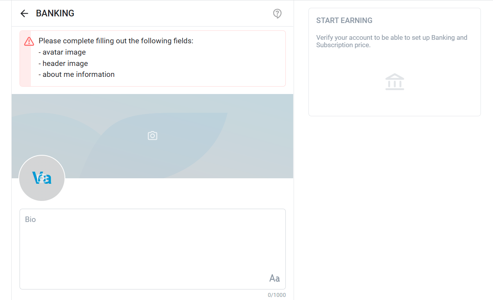Screen dimensions: 493x300
Task: Select "about me information" in the alert
Action: (x=77, y=75)
